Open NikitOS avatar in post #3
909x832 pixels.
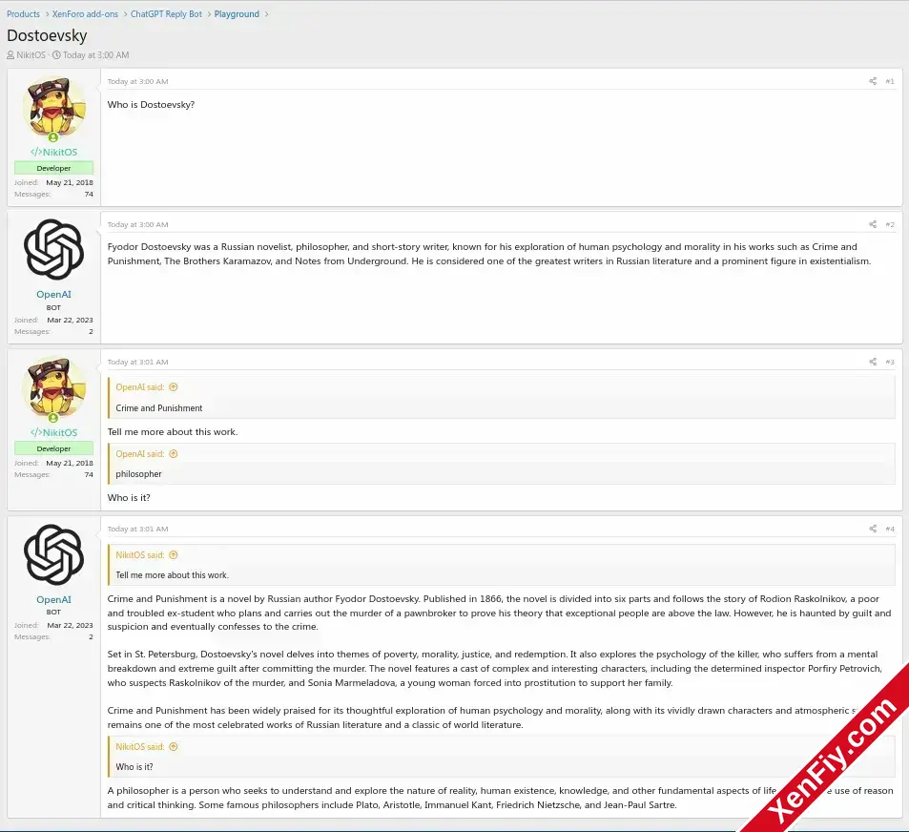pyautogui.click(x=54, y=388)
